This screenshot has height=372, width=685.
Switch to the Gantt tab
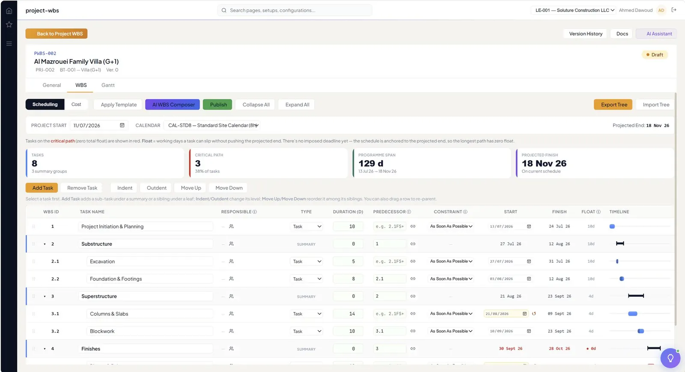[108, 85]
